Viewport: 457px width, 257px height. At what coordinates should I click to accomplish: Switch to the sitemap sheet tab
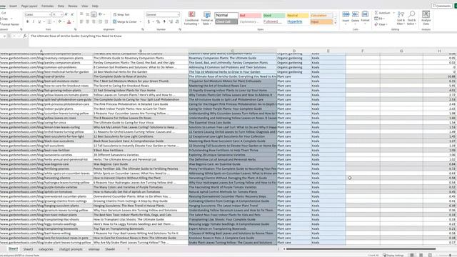[94, 249]
